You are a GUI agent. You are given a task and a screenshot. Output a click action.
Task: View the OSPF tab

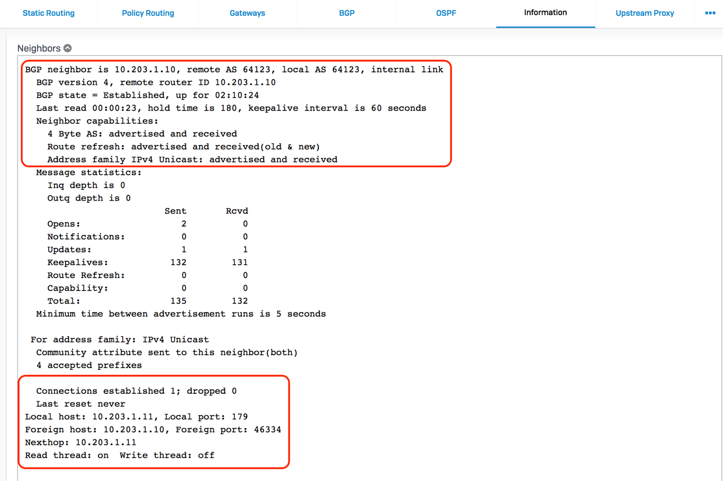point(446,12)
